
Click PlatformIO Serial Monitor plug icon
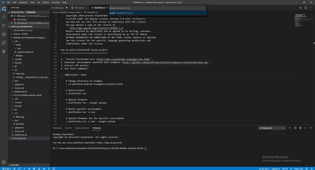click(x=49, y=168)
